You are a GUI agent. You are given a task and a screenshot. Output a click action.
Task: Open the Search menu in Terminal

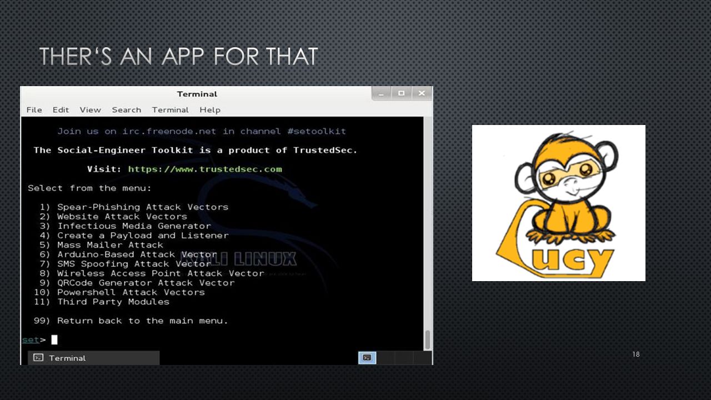127,110
